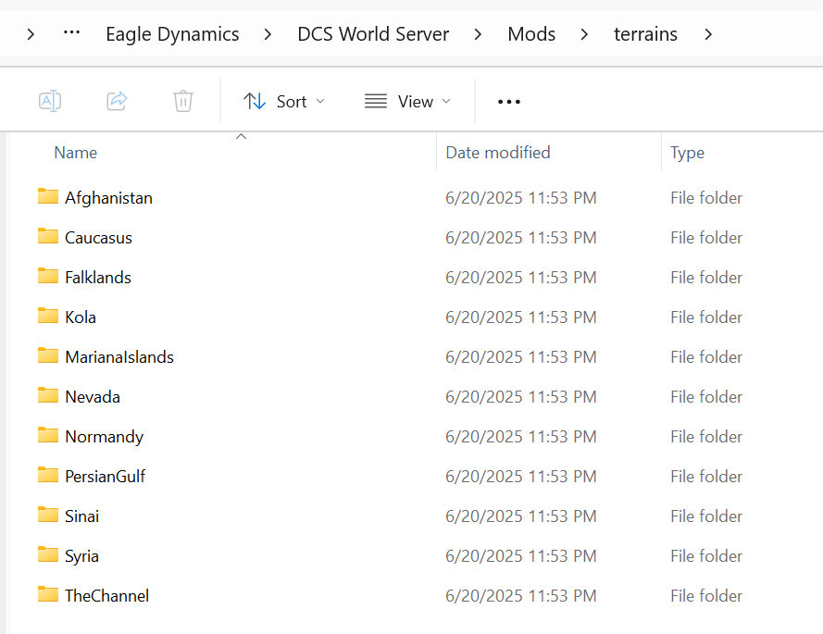Image resolution: width=823 pixels, height=634 pixels.
Task: Click the Share icon in toolbar
Action: 117,101
